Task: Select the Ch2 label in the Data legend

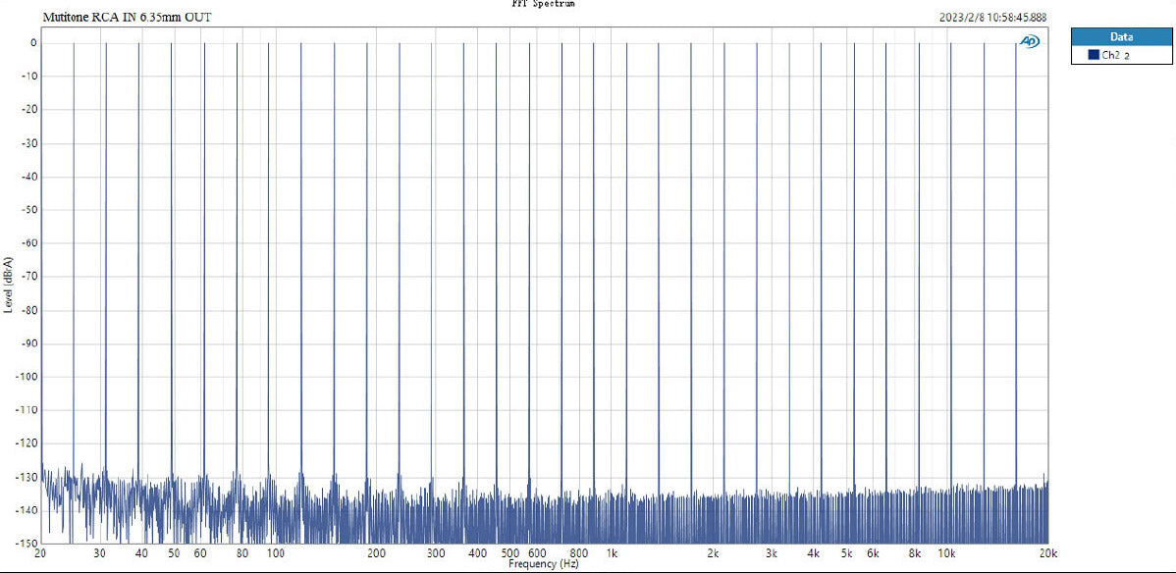Action: click(1111, 56)
